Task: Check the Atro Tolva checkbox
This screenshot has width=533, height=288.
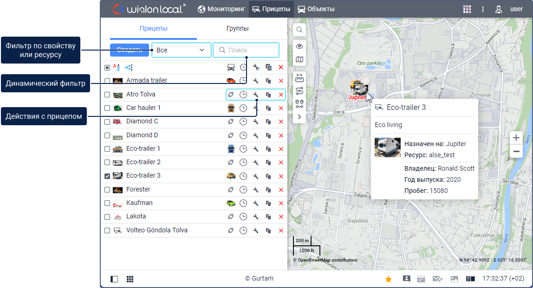Action: 107,95
